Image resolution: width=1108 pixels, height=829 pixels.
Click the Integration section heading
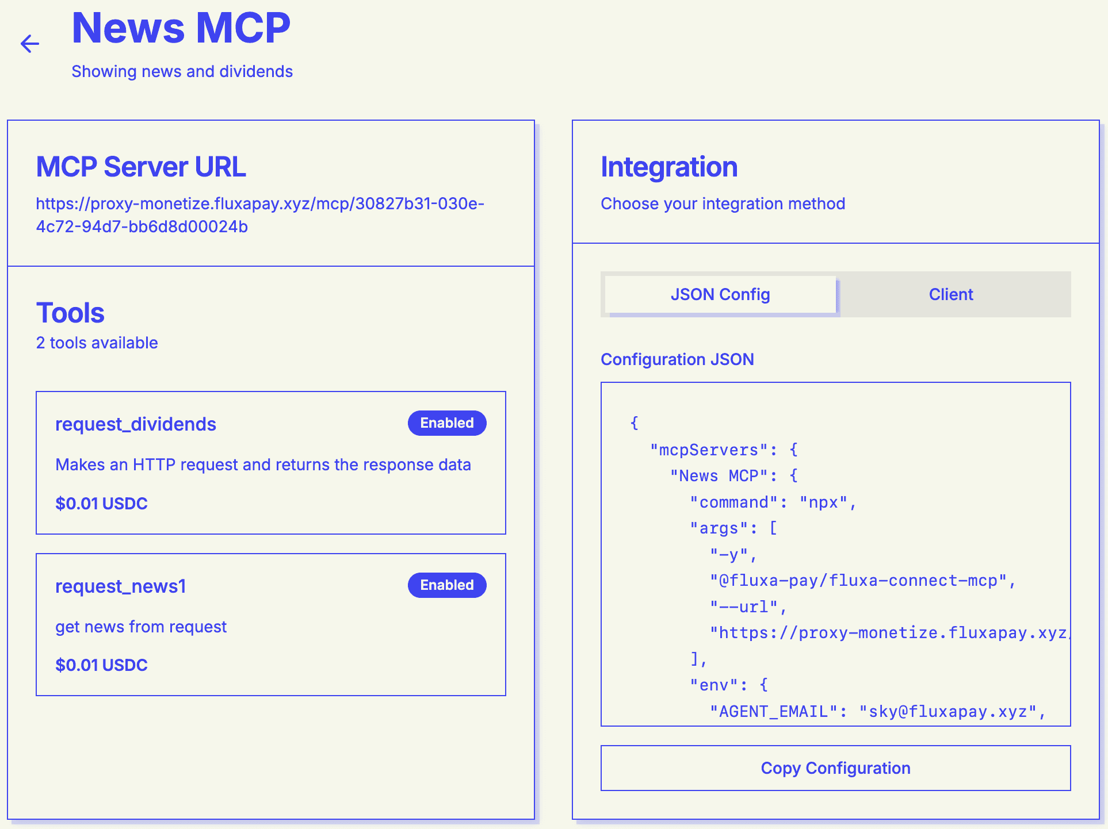click(669, 167)
